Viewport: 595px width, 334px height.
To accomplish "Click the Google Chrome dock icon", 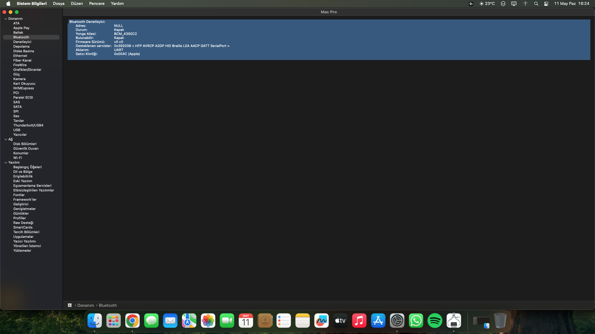I will pos(132,321).
